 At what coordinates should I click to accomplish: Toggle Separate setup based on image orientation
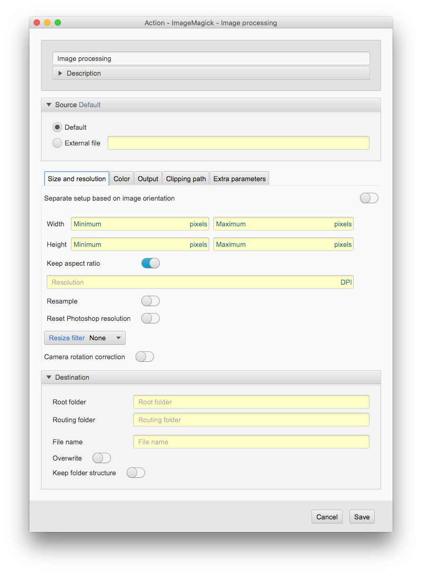[369, 198]
